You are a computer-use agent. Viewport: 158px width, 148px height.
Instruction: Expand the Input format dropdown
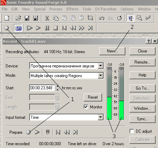coord(101,117)
